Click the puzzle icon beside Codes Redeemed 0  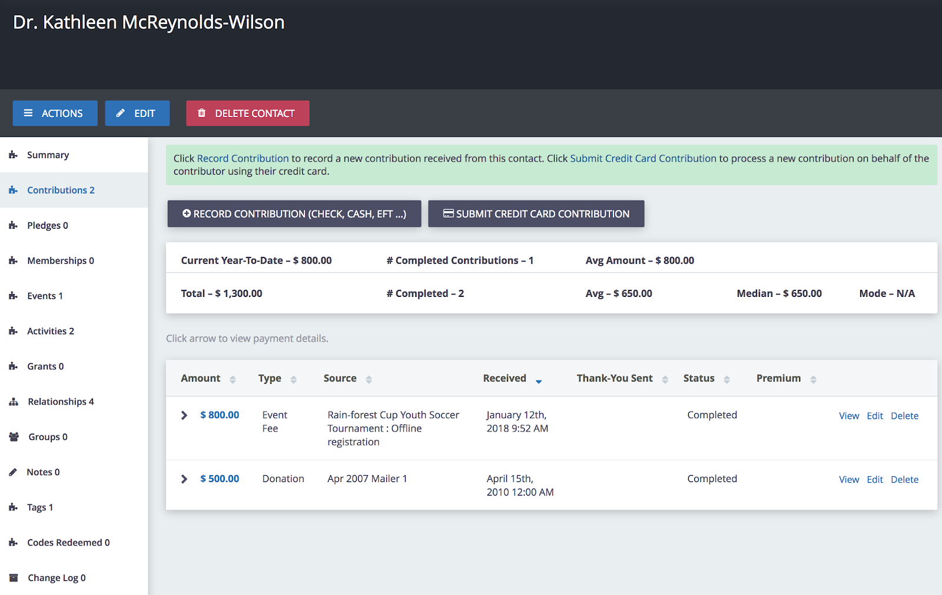[x=13, y=543]
